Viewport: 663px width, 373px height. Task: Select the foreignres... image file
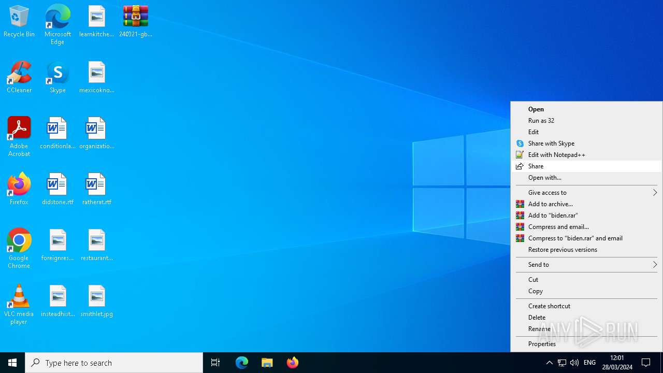57,246
